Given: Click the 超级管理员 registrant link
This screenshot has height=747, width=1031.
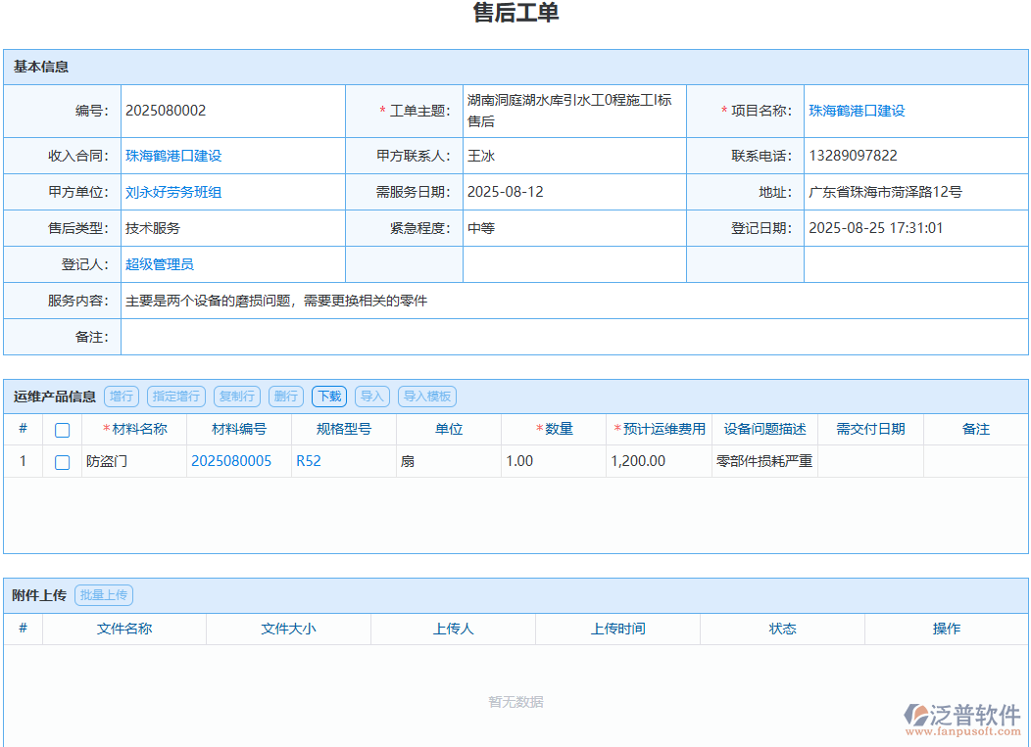Looking at the screenshot, I should (x=158, y=264).
